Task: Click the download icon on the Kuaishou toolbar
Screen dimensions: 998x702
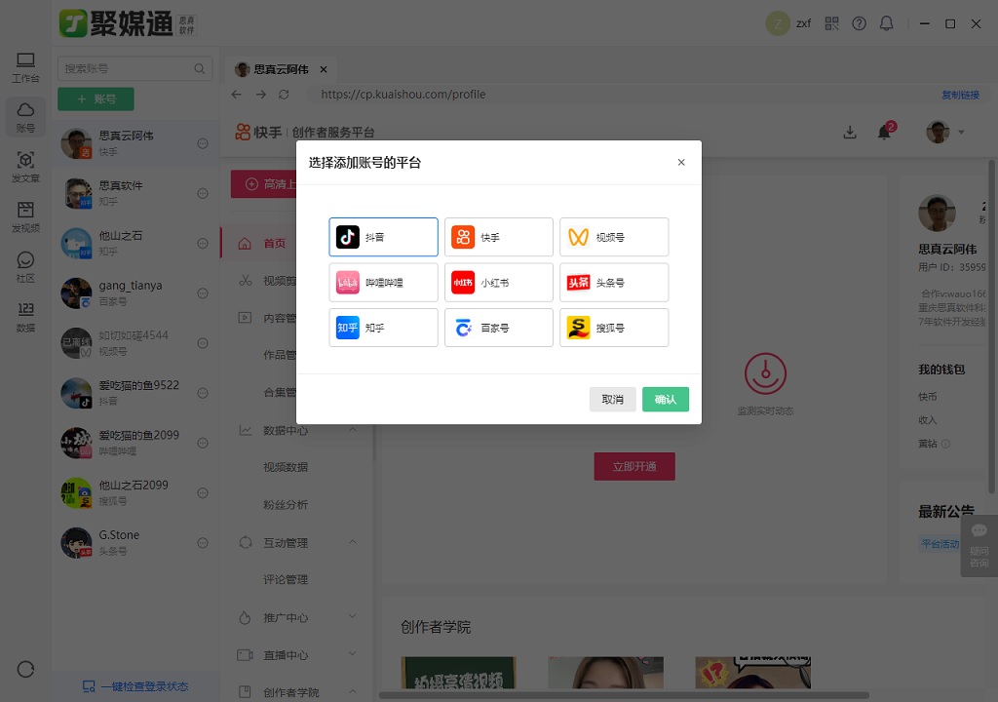Action: click(850, 131)
